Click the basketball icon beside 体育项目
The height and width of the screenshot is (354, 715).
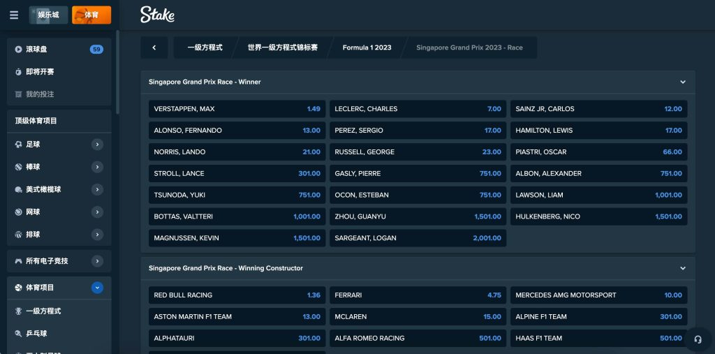coord(18,288)
